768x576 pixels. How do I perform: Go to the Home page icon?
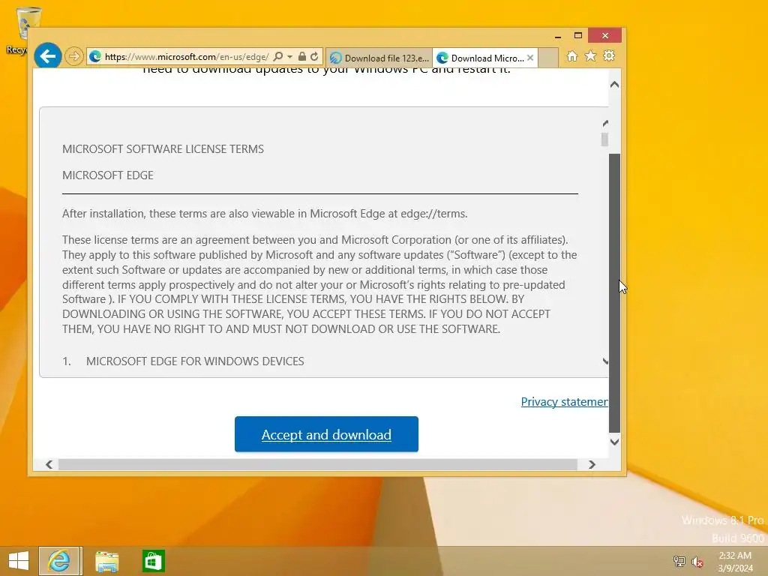(x=572, y=55)
